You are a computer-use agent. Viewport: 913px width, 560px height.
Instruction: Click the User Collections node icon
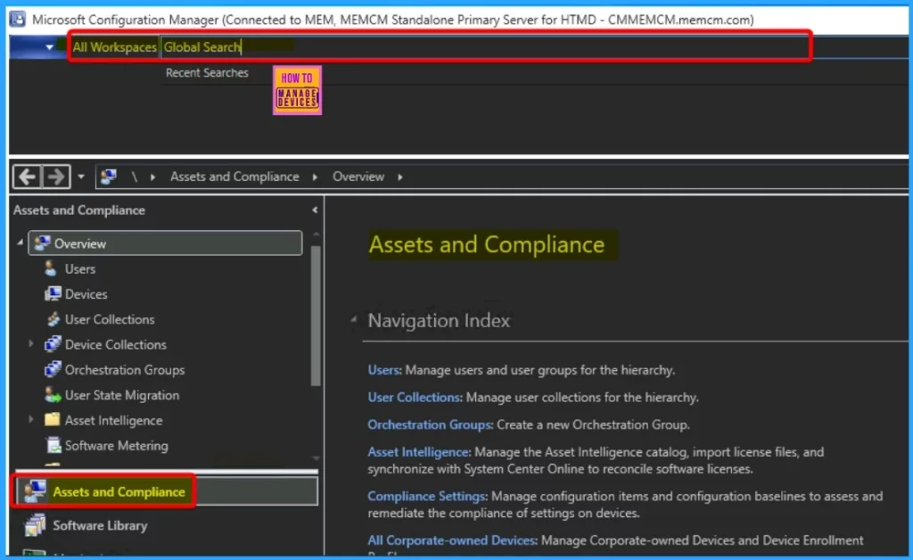(53, 319)
